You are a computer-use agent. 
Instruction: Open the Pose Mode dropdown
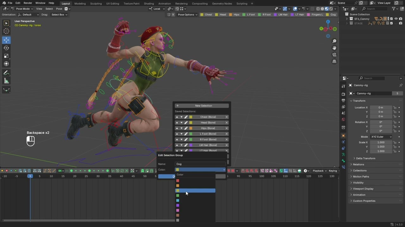[x=22, y=9]
